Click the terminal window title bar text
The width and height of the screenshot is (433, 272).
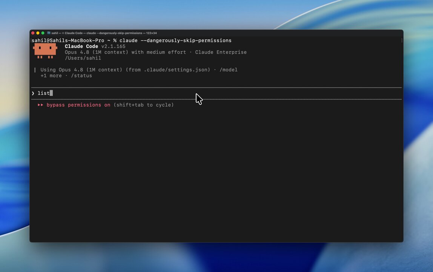coord(104,33)
